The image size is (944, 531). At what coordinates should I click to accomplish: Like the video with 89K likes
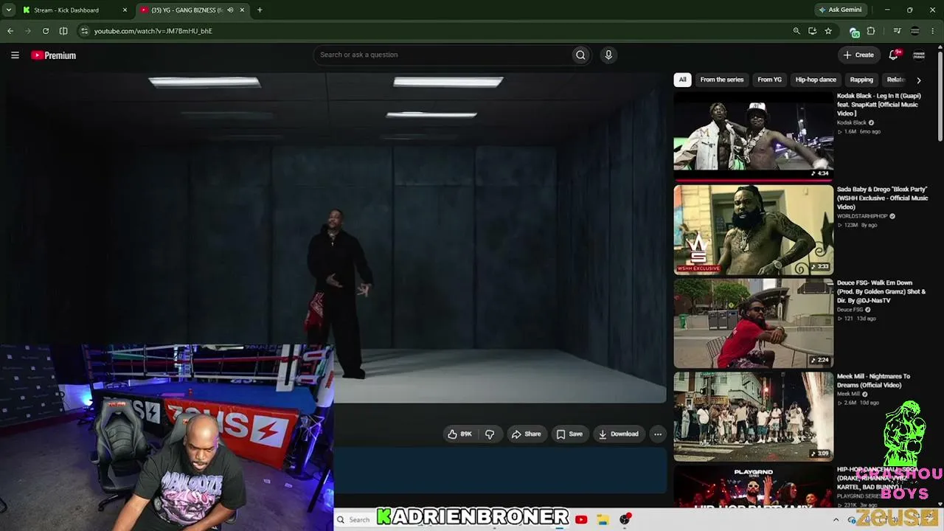pos(459,434)
